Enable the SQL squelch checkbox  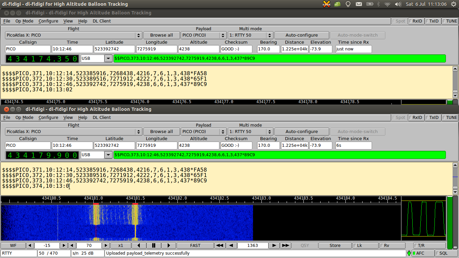tap(442, 253)
